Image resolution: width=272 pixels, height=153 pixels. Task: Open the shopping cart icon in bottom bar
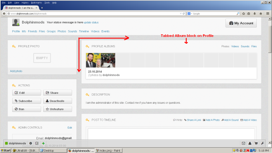256,143
